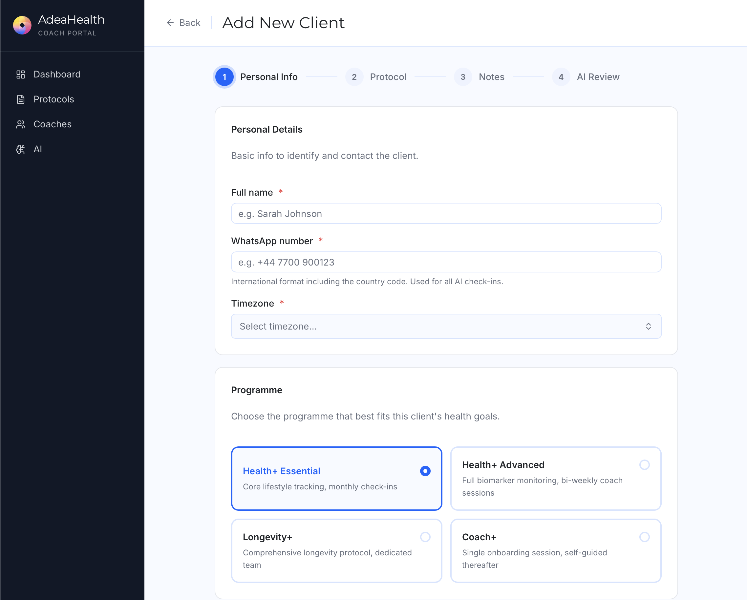Click the Health+ Essential card title
Viewport: 747px width, 600px height.
[281, 471]
